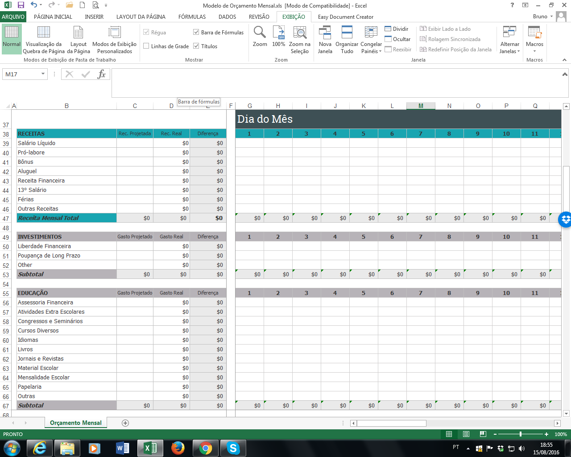Expand the Name Box dropdown
Viewport: 571px width, 457px height.
tap(43, 74)
